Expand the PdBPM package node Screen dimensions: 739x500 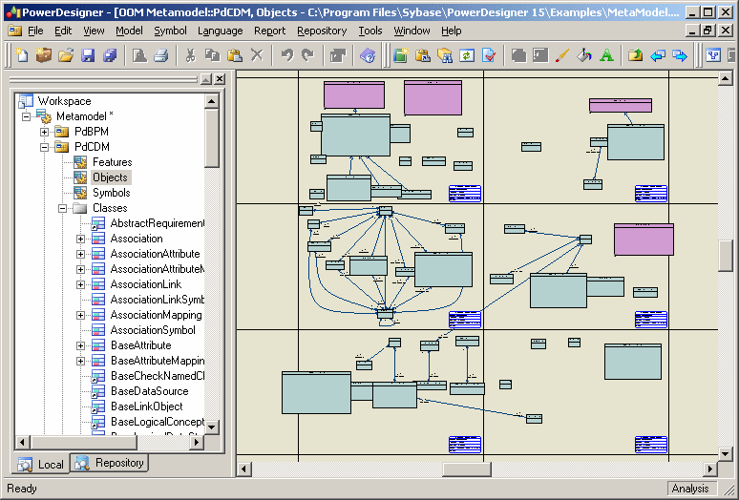(x=44, y=132)
